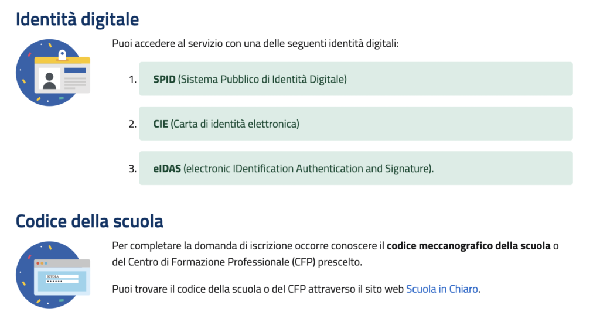Click the list number 1 beside SPID
Image resolution: width=600 pixels, height=322 pixels.
click(132, 79)
